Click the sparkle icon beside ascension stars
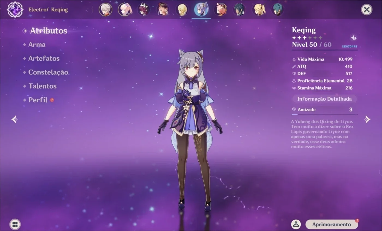 click(x=353, y=38)
